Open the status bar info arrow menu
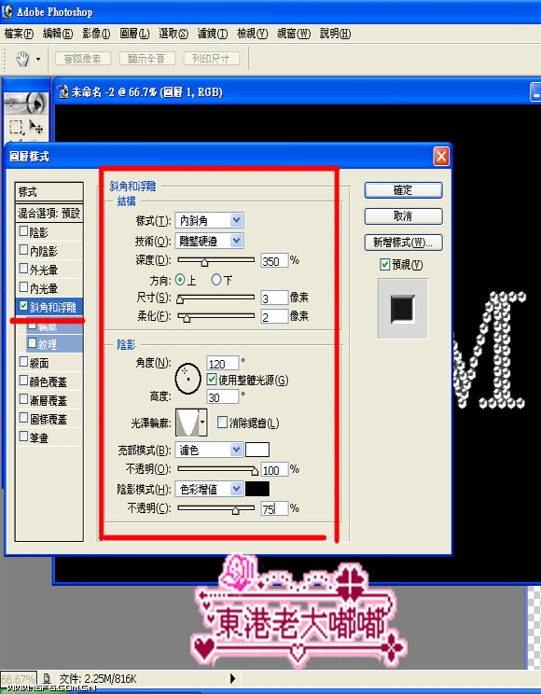The width and height of the screenshot is (541, 694). (233, 678)
